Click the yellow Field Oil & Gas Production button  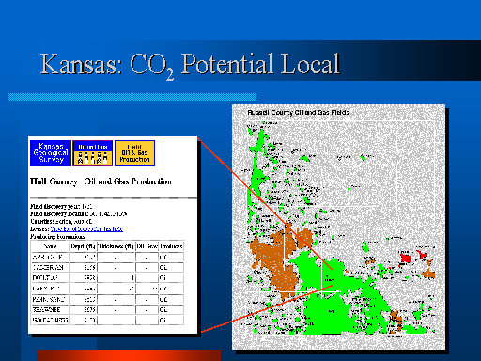(134, 153)
